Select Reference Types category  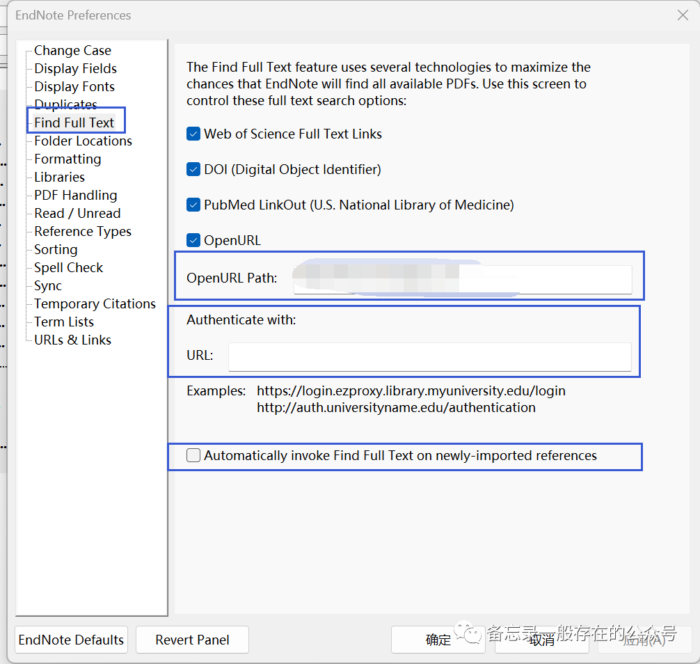(83, 231)
